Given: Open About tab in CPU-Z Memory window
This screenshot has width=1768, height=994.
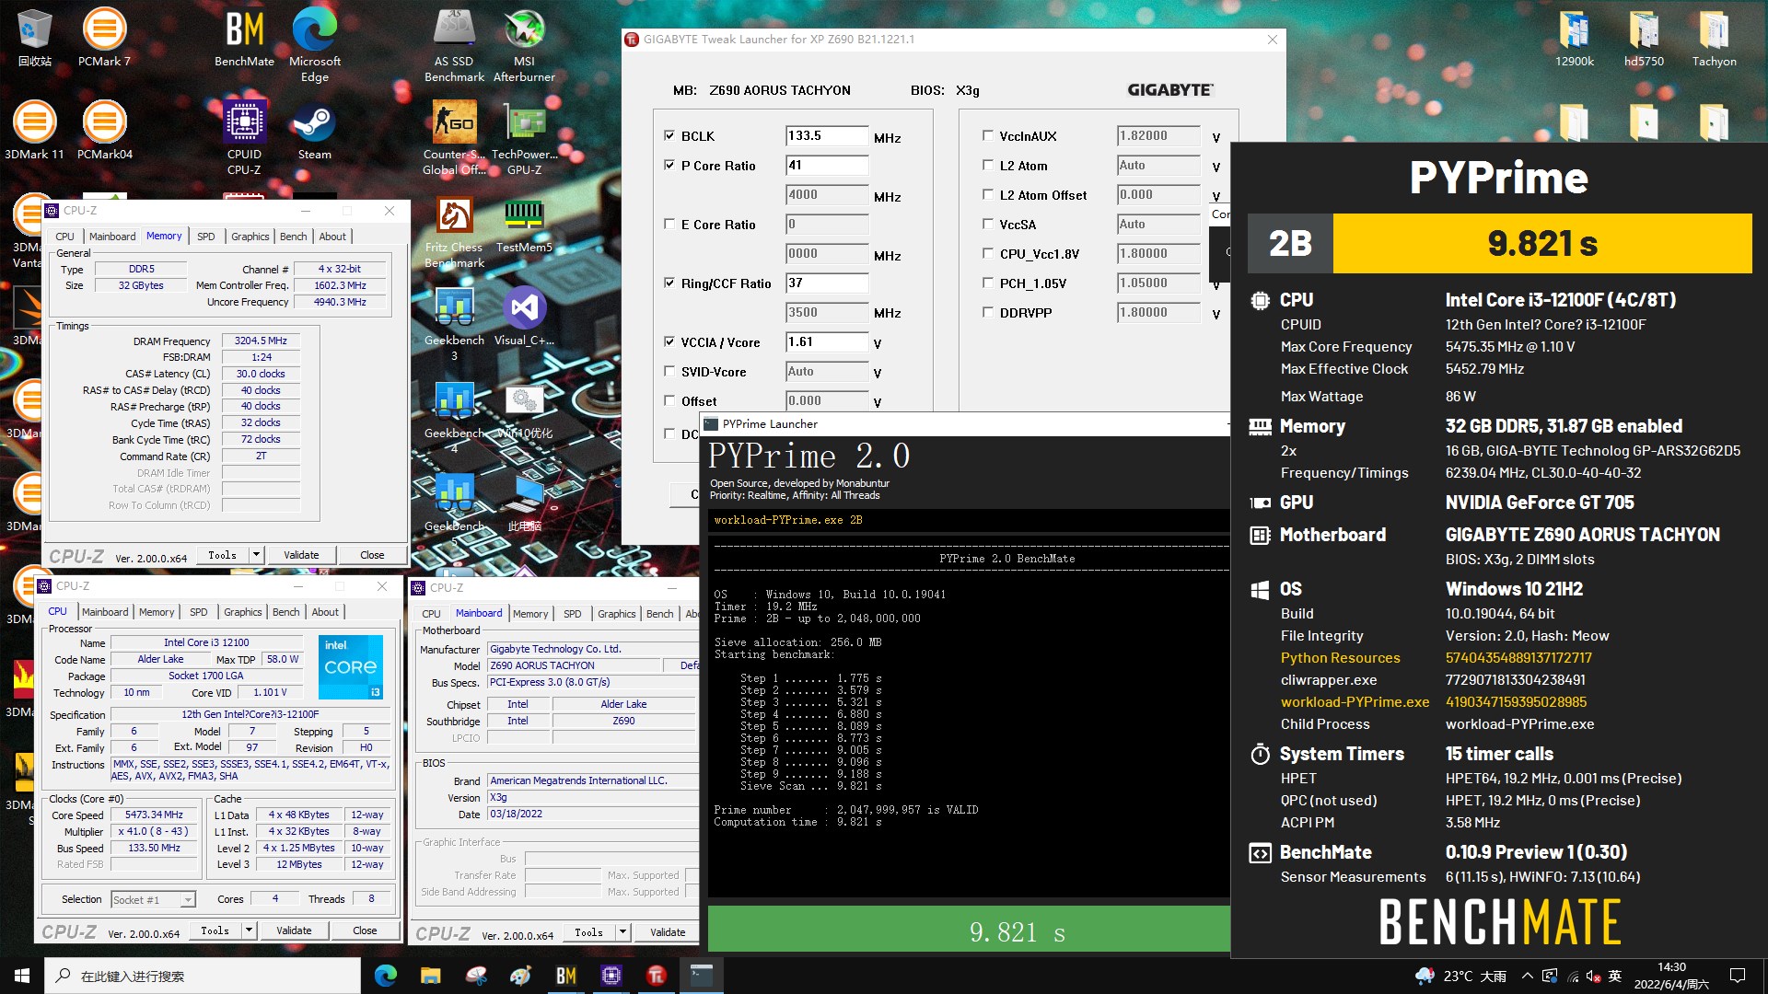Looking at the screenshot, I should pyautogui.click(x=332, y=237).
